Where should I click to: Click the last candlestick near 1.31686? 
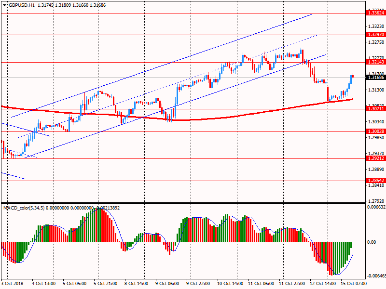pyautogui.click(x=353, y=76)
